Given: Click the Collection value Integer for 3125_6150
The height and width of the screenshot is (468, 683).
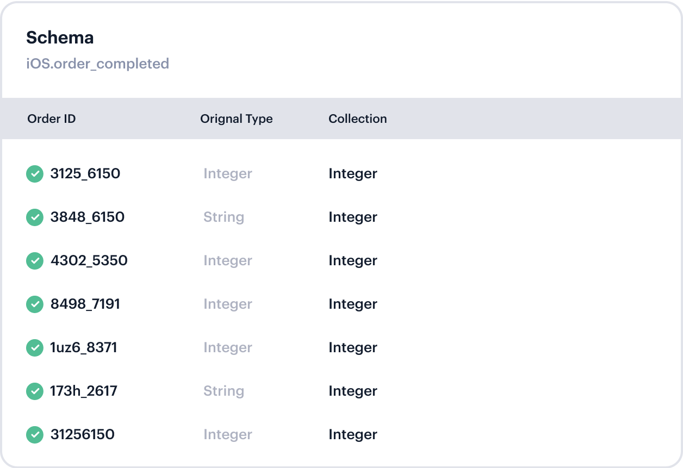Looking at the screenshot, I should point(353,174).
